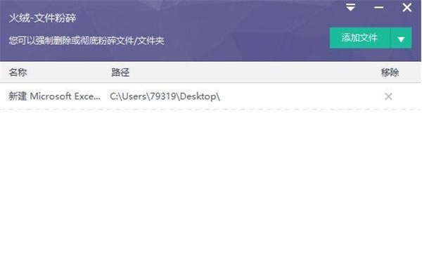Image resolution: width=422 pixels, height=256 pixels.
Task: Select the 新建 Microsoft Exce... file name
Action: [55, 96]
